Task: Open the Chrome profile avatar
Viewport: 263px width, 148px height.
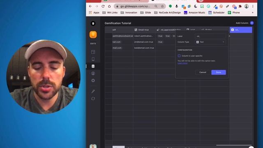Action: (247, 6)
